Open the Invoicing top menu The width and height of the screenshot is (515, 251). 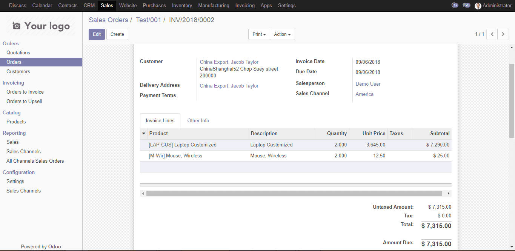click(x=245, y=6)
